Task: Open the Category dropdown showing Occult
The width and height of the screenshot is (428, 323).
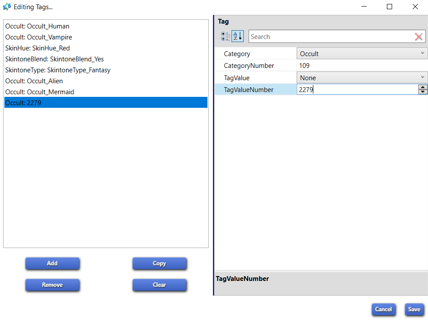Action: pos(362,53)
